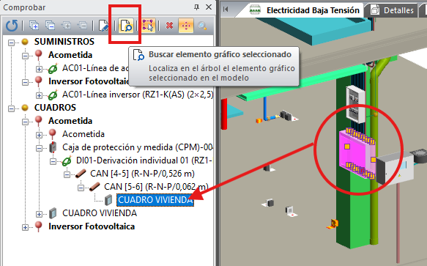Toggle the orange move/center tool
427x266 pixels.
click(186, 26)
